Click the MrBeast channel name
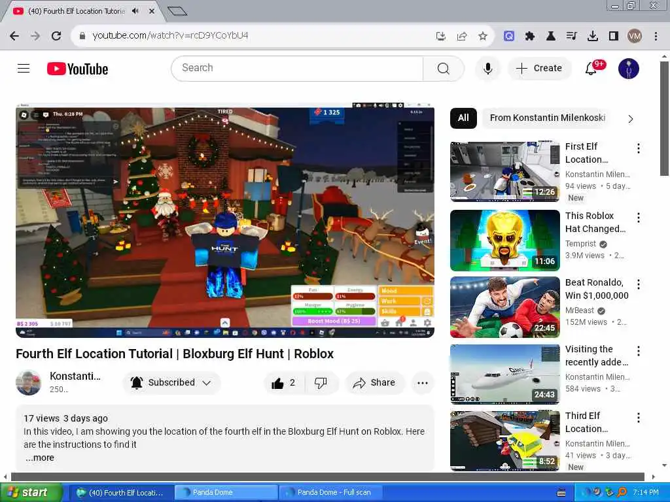Image resolution: width=670 pixels, height=502 pixels. pyautogui.click(x=580, y=310)
